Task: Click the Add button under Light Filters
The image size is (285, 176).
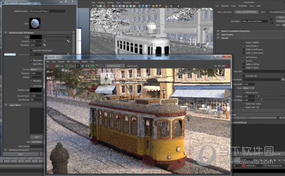Action: (x=37, y=137)
